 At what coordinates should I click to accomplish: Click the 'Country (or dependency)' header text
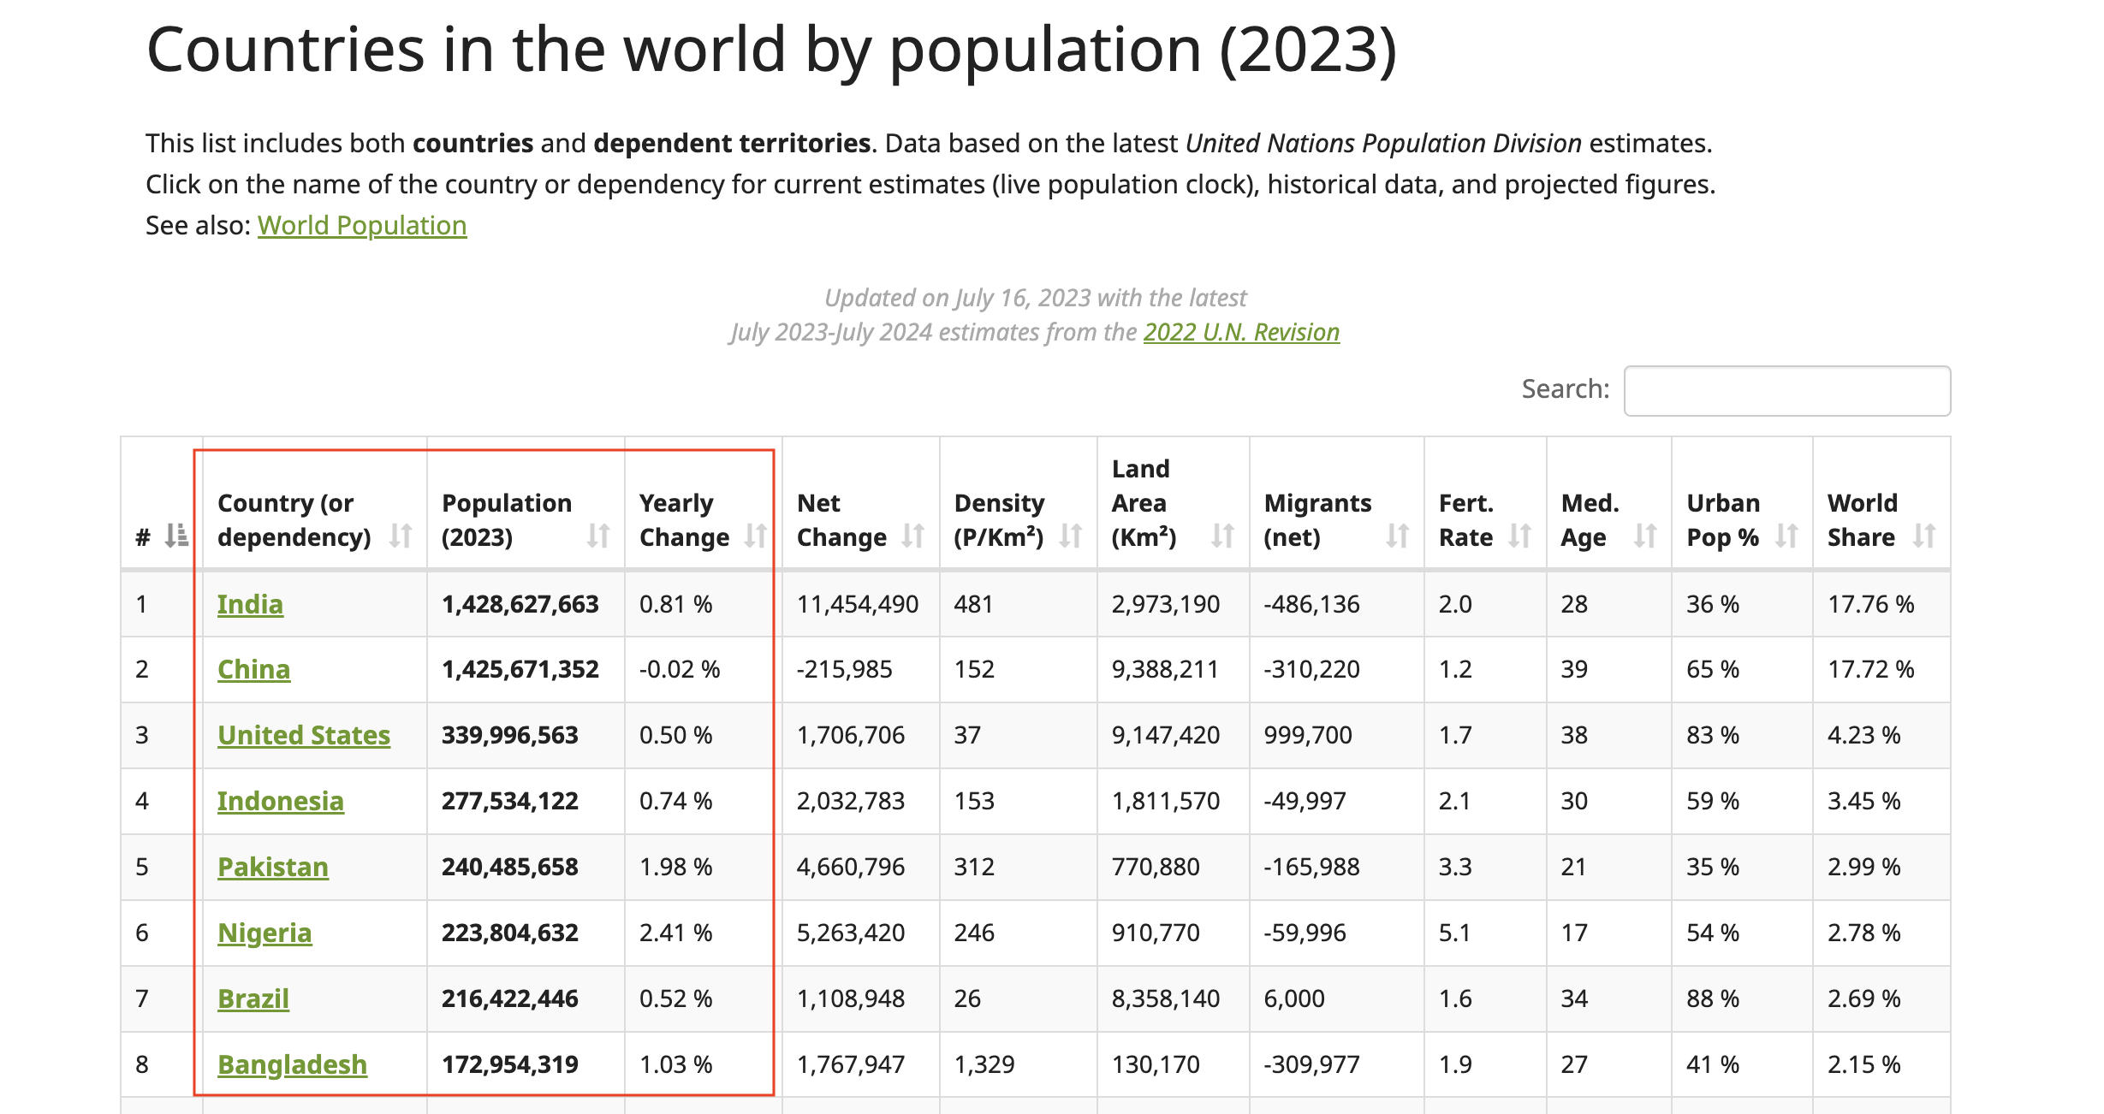(294, 519)
